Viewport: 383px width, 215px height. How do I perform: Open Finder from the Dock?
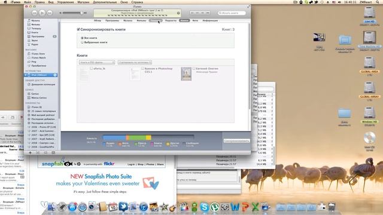point(52,207)
